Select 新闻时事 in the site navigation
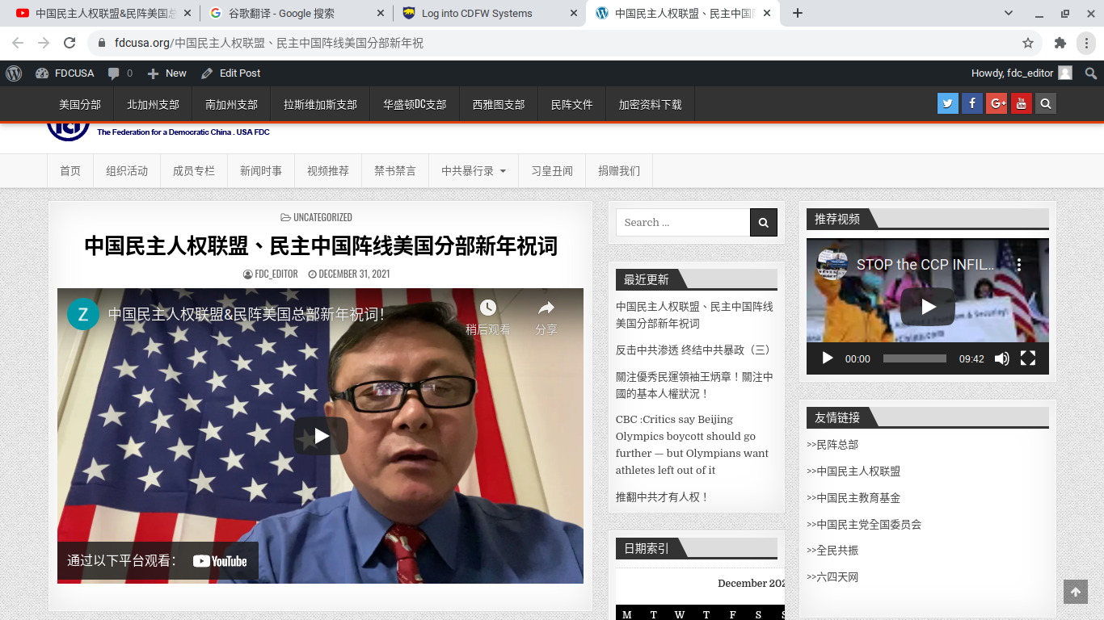 point(260,170)
